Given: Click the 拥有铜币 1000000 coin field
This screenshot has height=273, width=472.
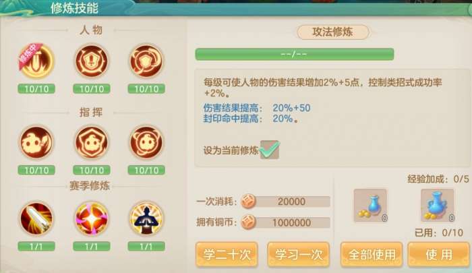Looking at the screenshot, I should click(286, 222).
